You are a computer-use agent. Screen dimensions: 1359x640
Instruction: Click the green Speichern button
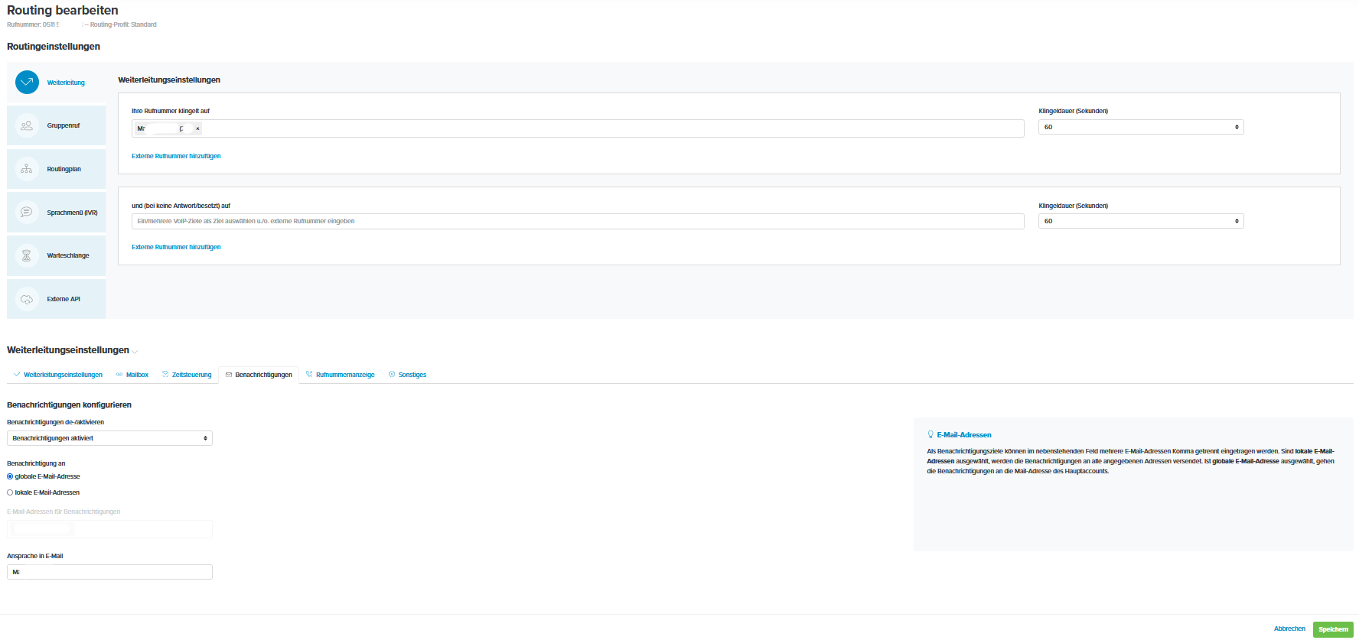1333,629
